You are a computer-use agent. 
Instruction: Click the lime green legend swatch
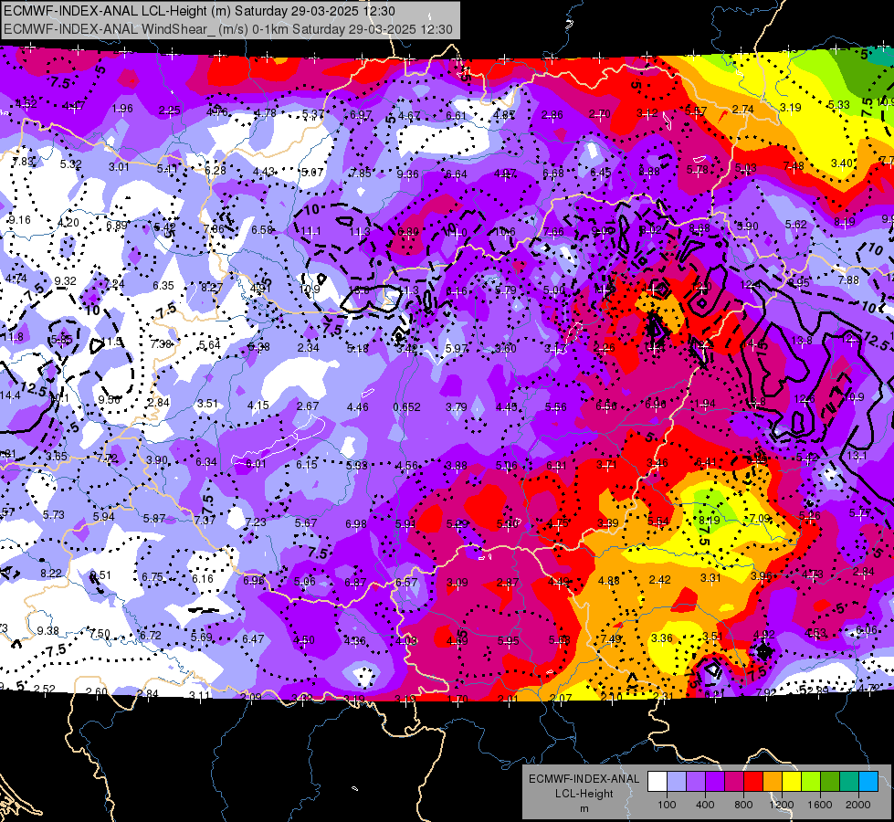click(811, 782)
